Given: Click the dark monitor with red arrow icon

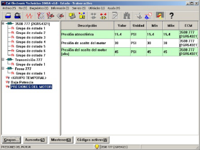Looking at the screenshot, I should click(160, 16).
